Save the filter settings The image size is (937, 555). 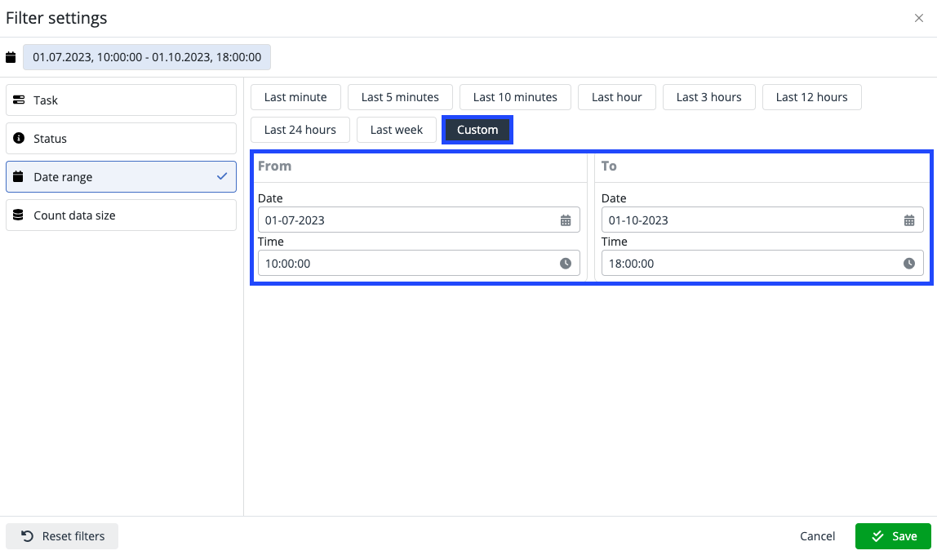[x=893, y=536]
